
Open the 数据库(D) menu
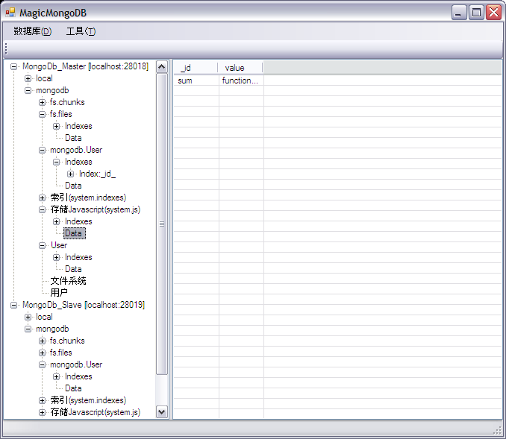tap(32, 31)
